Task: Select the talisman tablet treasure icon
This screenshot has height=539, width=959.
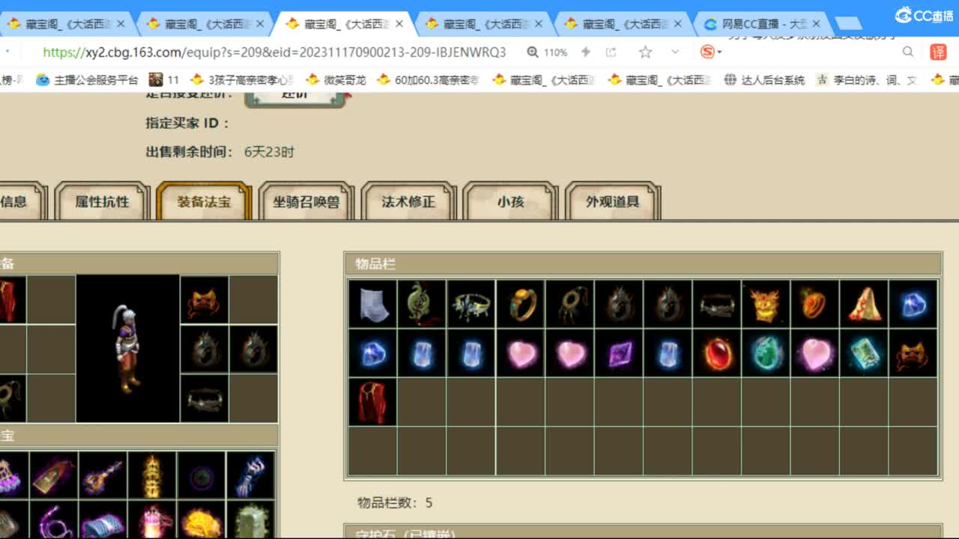Action: click(53, 475)
